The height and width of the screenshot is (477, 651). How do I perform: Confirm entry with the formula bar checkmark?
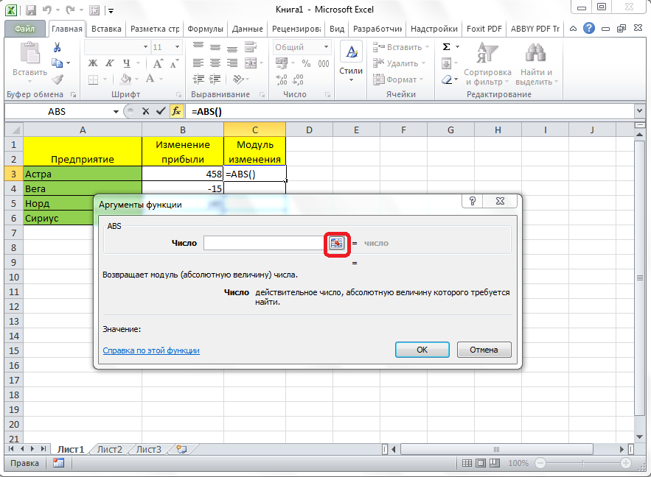click(161, 111)
